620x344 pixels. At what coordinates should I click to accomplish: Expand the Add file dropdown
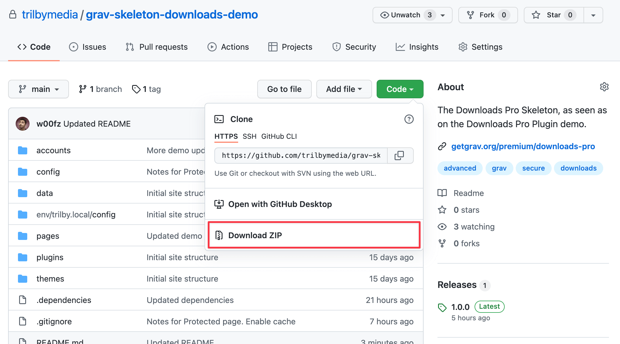(344, 89)
